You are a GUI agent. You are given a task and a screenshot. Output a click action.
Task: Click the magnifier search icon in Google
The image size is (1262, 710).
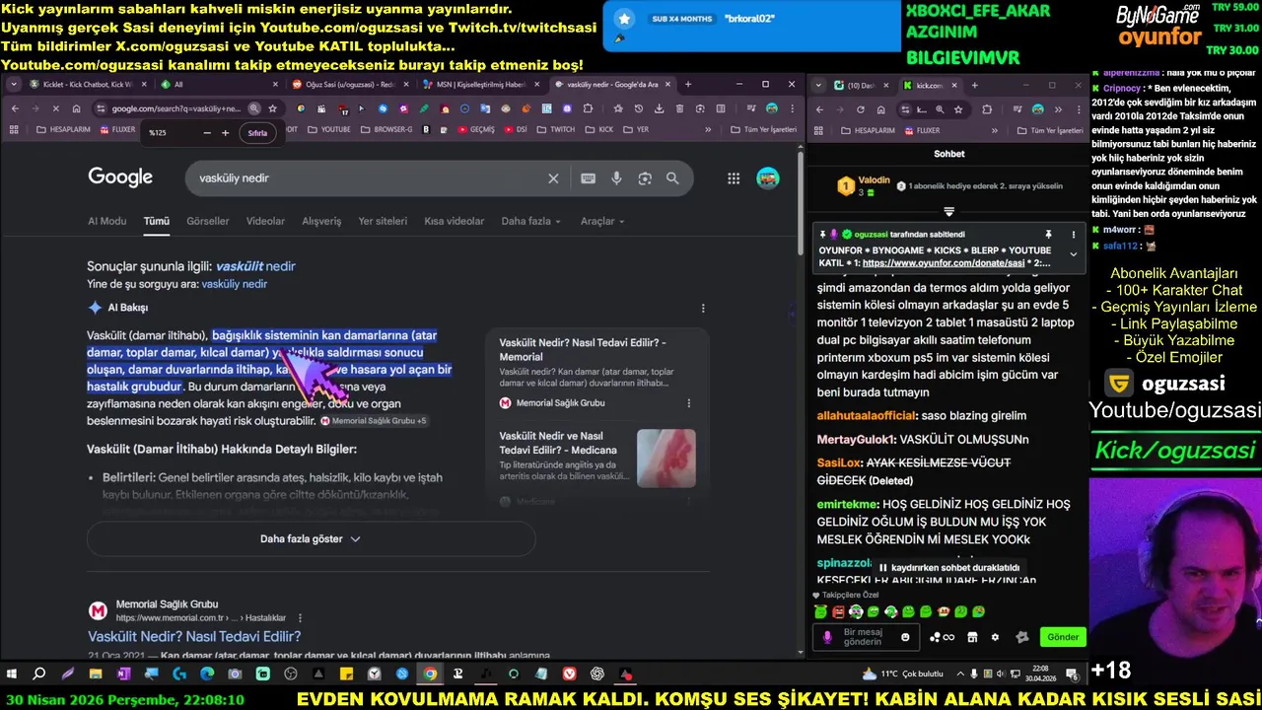[672, 178]
